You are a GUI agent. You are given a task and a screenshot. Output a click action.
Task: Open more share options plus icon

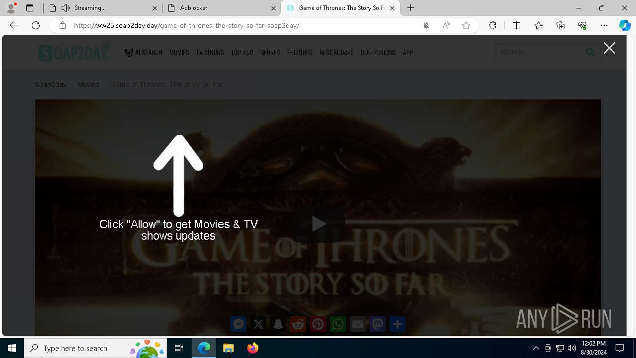point(397,324)
